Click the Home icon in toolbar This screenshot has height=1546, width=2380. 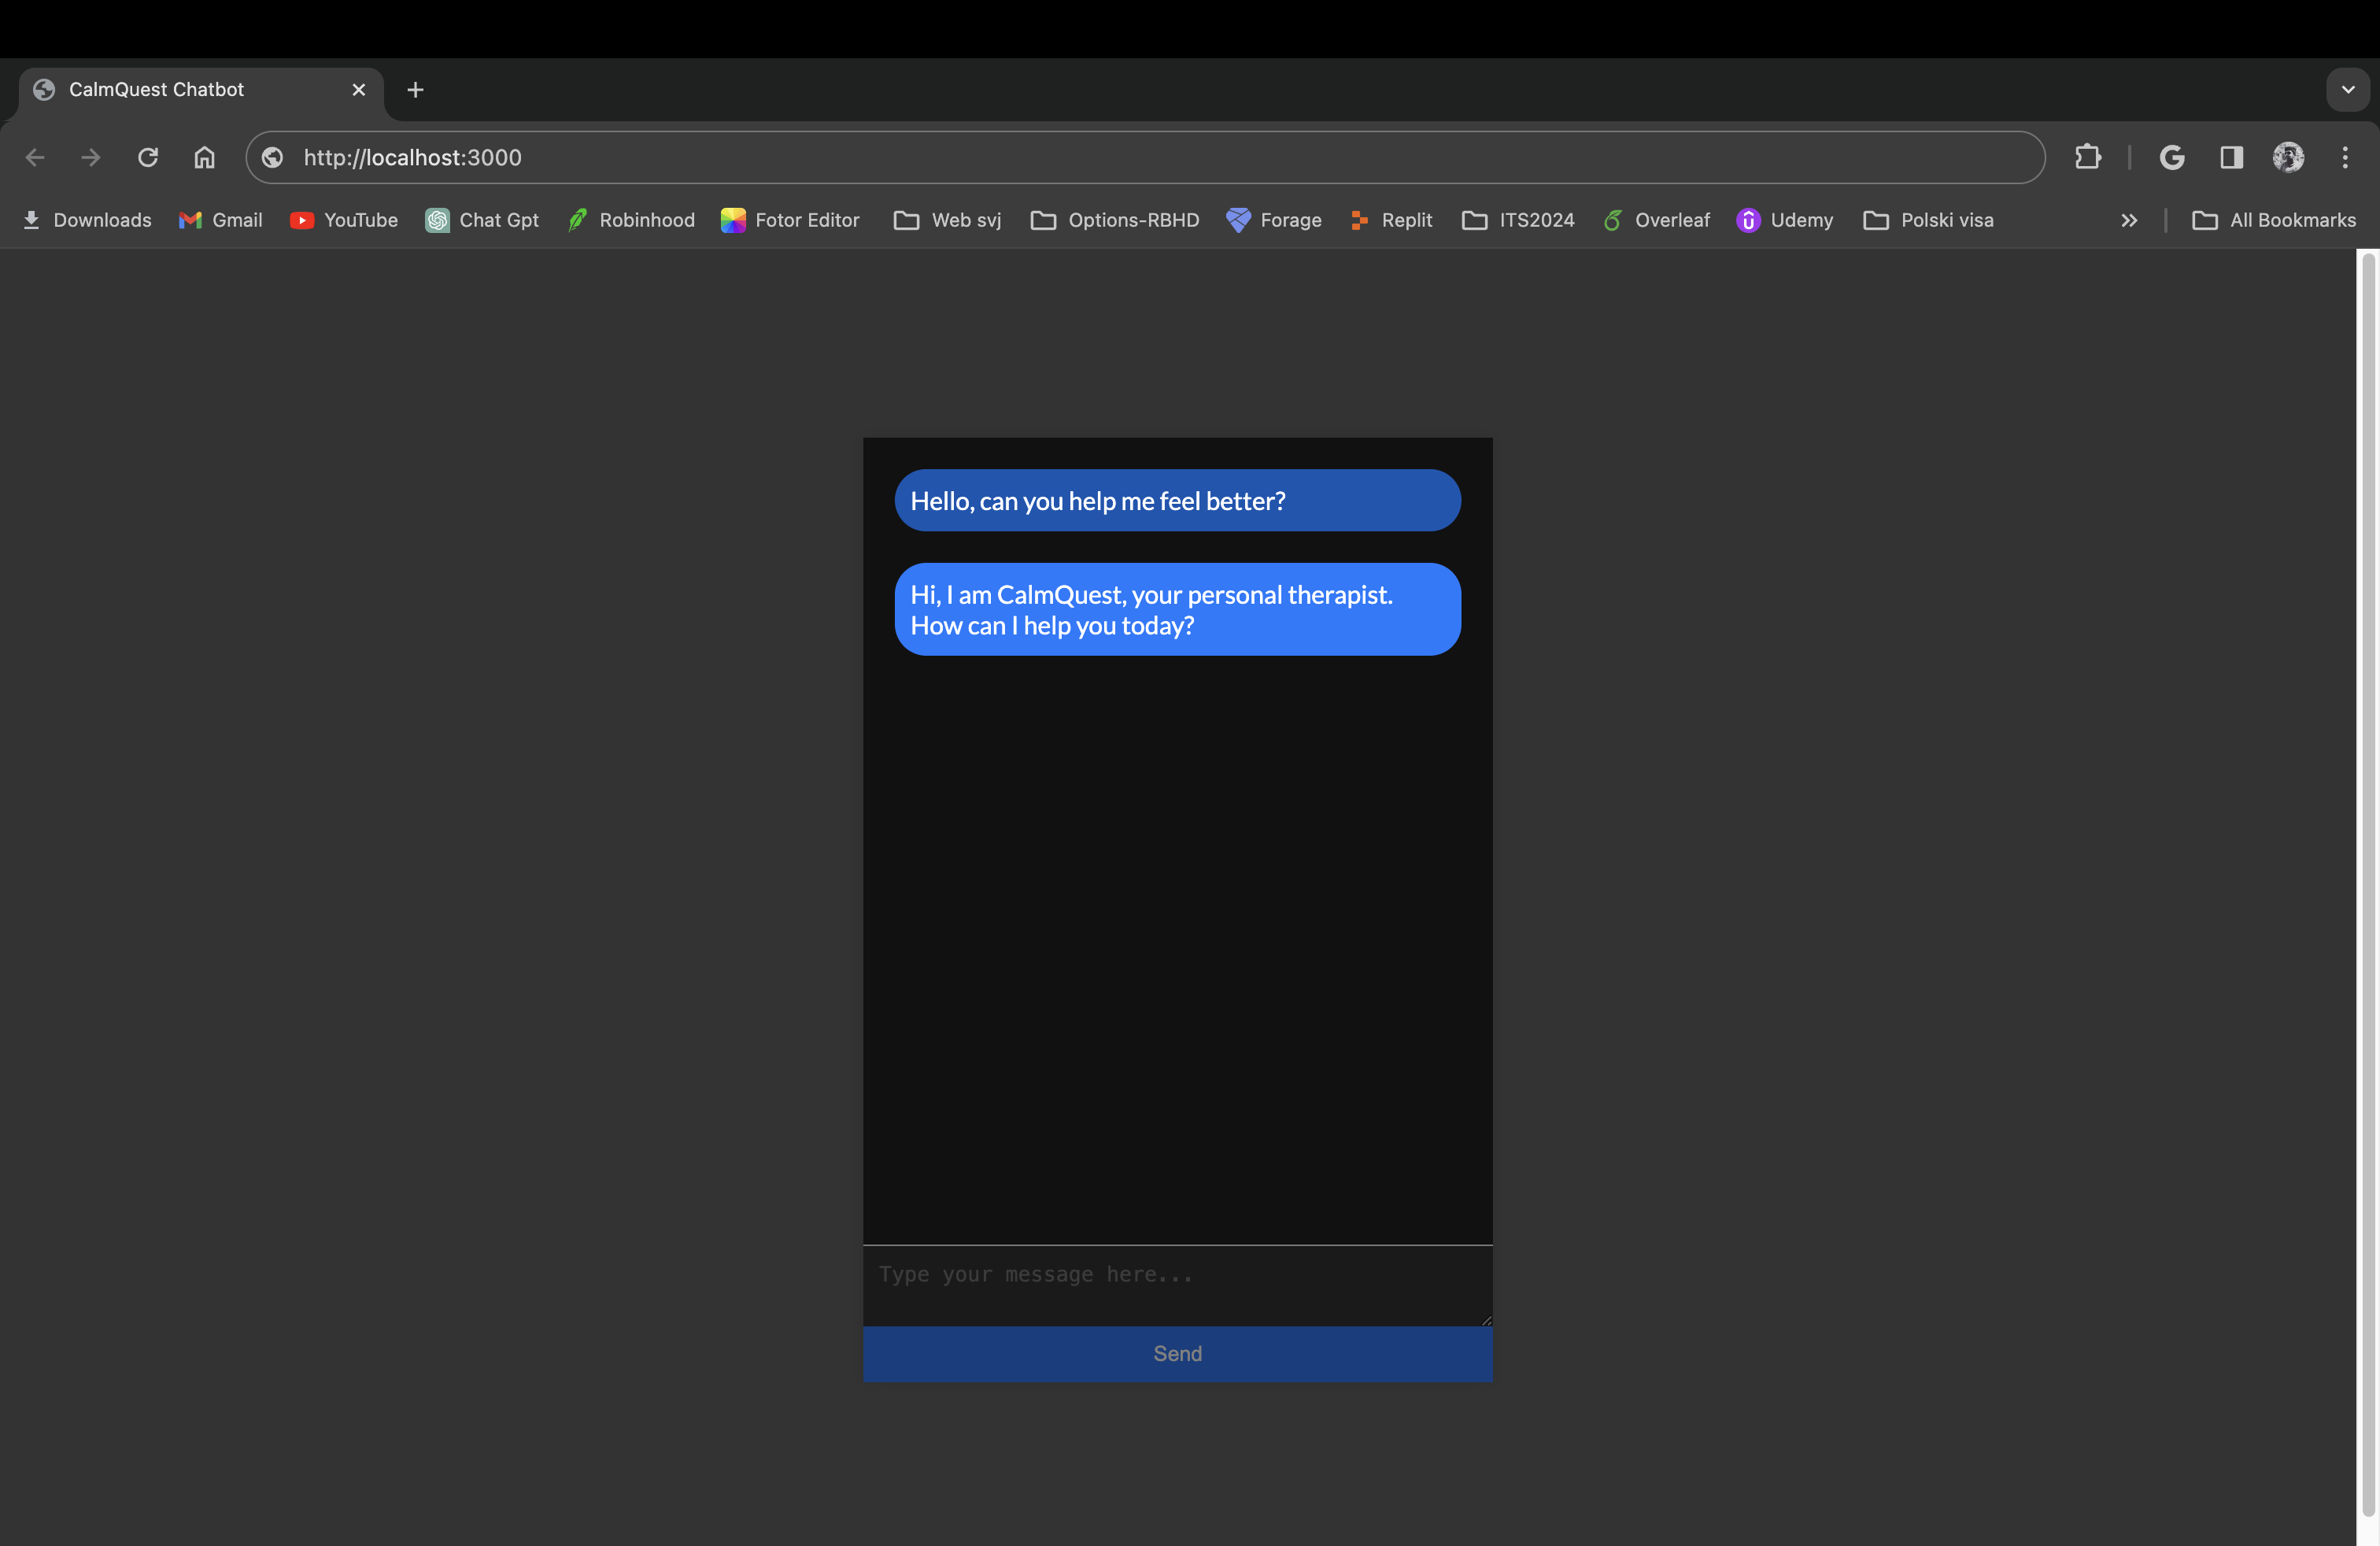coord(204,157)
